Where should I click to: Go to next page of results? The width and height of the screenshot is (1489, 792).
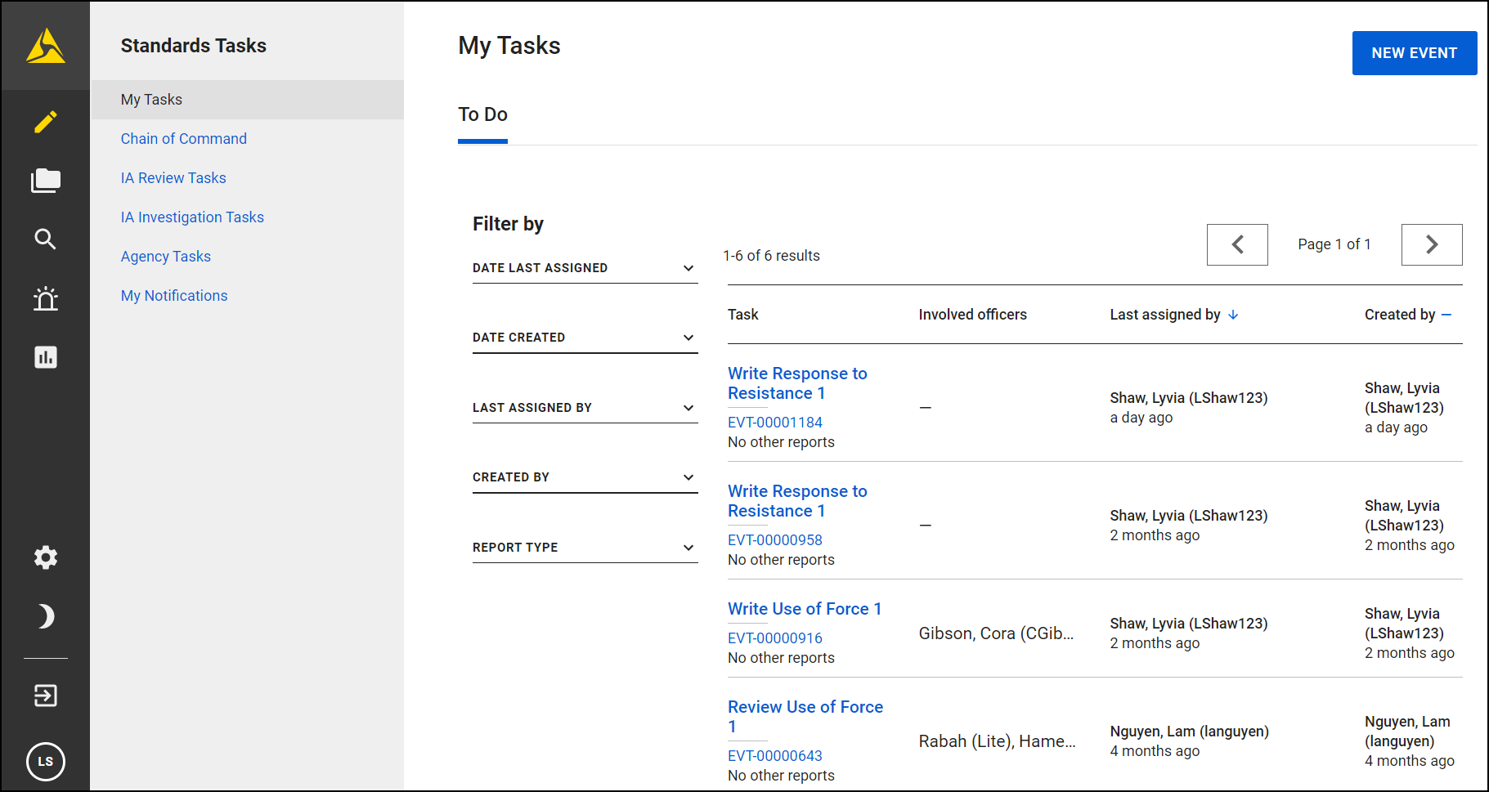click(1431, 244)
